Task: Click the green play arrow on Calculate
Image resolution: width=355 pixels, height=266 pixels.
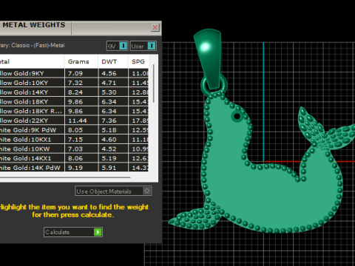Action: pos(98,232)
